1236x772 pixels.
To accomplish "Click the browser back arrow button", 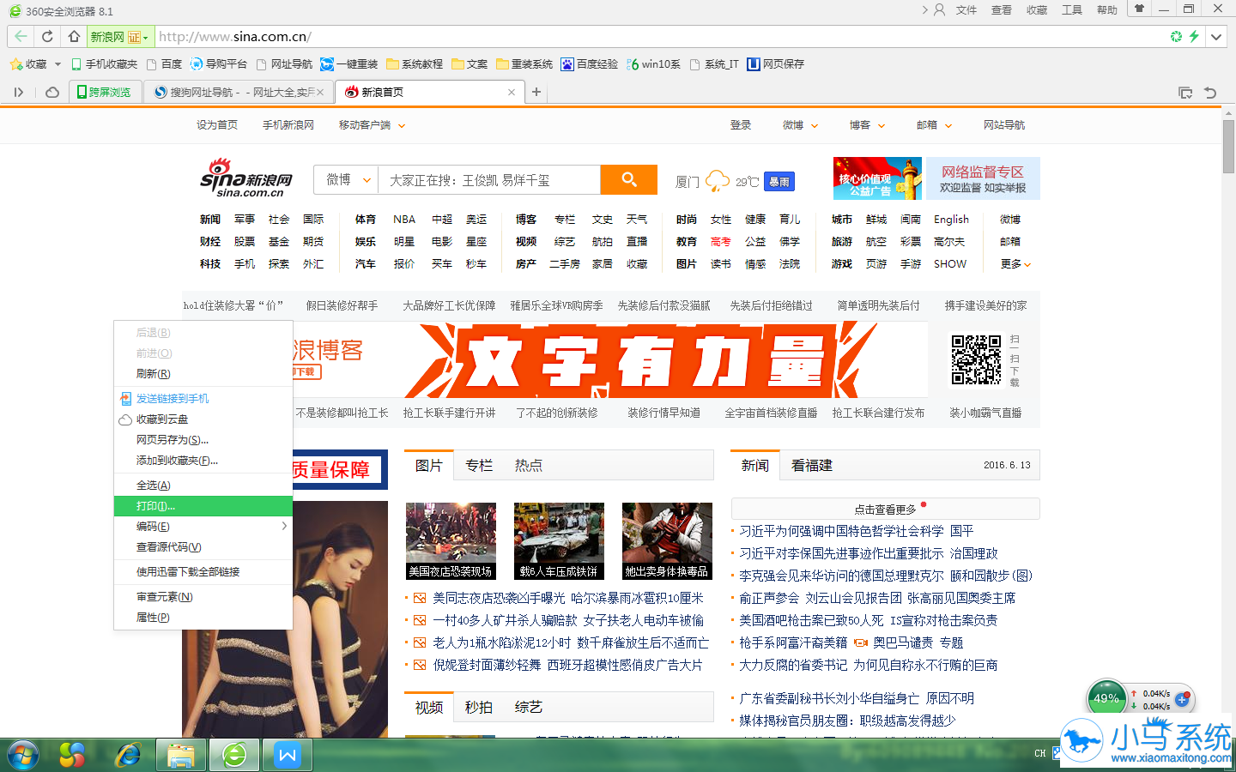I will [x=21, y=36].
